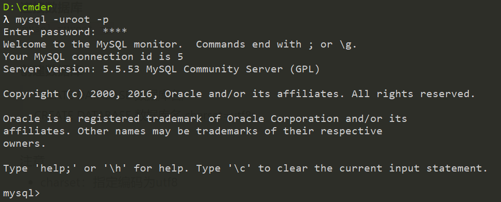Click the 'Enter password:' label
501x202 pixels.
50,32
